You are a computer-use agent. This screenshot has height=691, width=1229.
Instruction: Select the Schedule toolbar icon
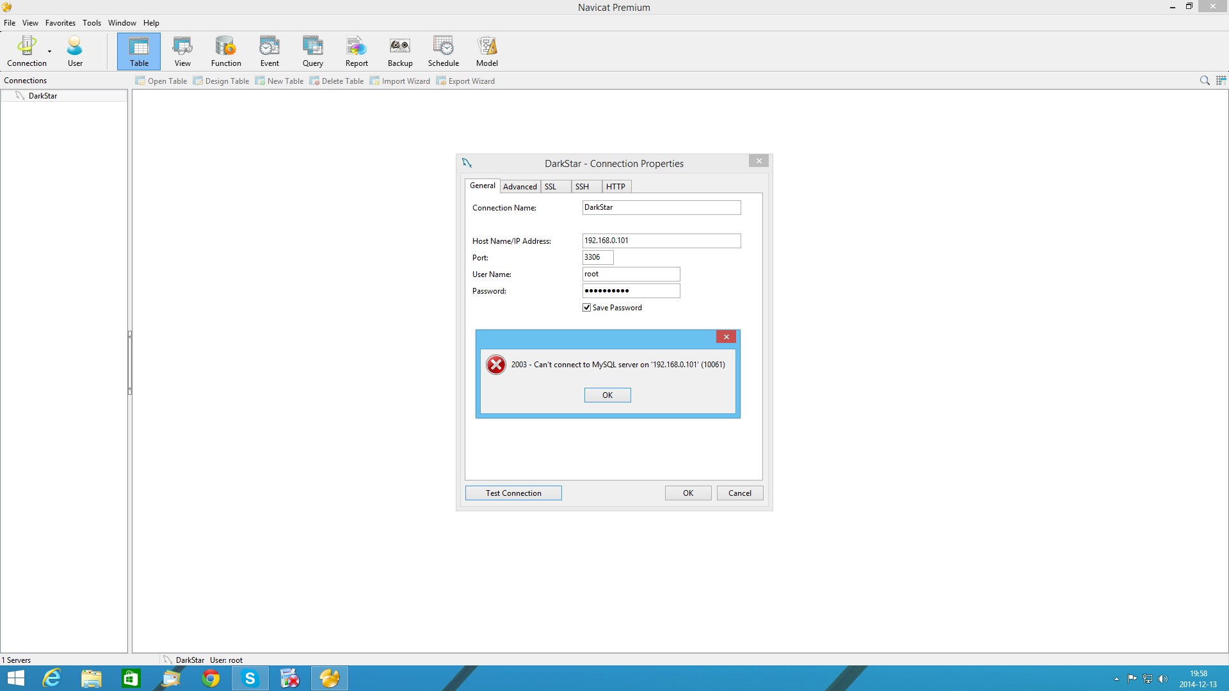(x=443, y=51)
